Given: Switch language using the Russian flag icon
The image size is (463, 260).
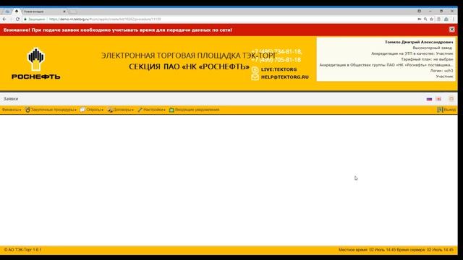Looking at the screenshot, I should click(x=429, y=99).
